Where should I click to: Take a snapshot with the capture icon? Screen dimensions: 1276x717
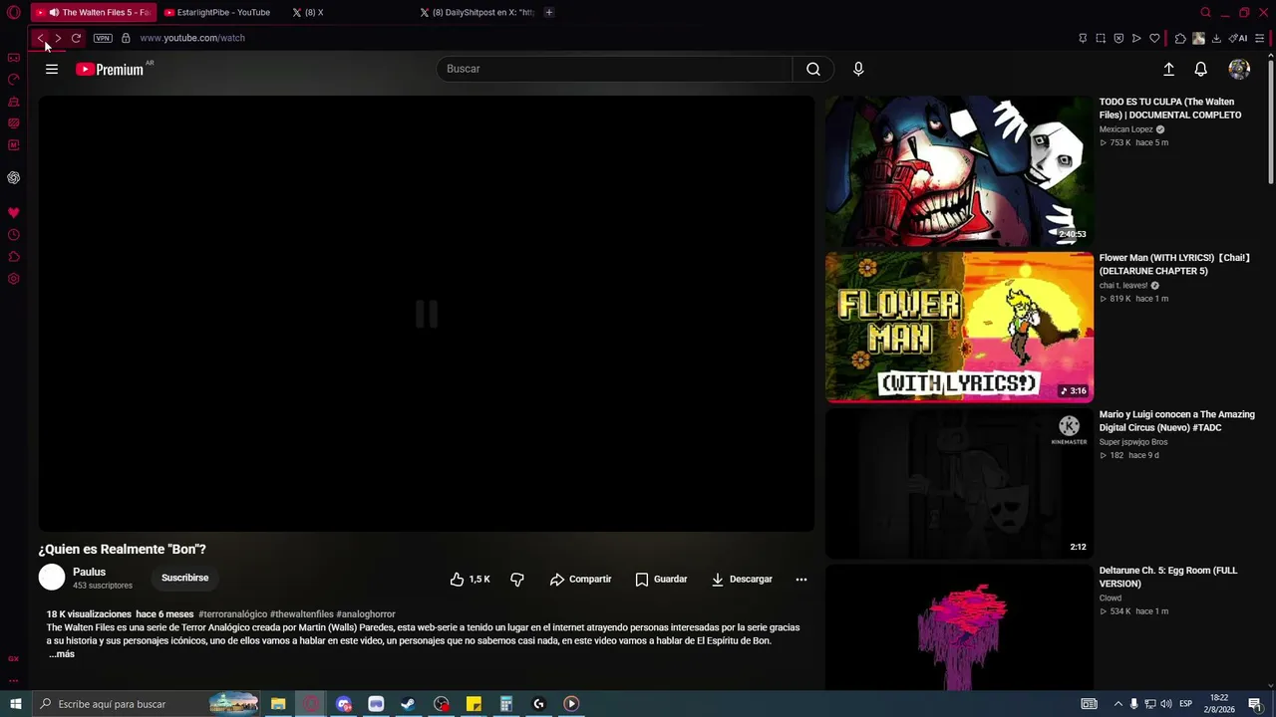[x=1101, y=38]
